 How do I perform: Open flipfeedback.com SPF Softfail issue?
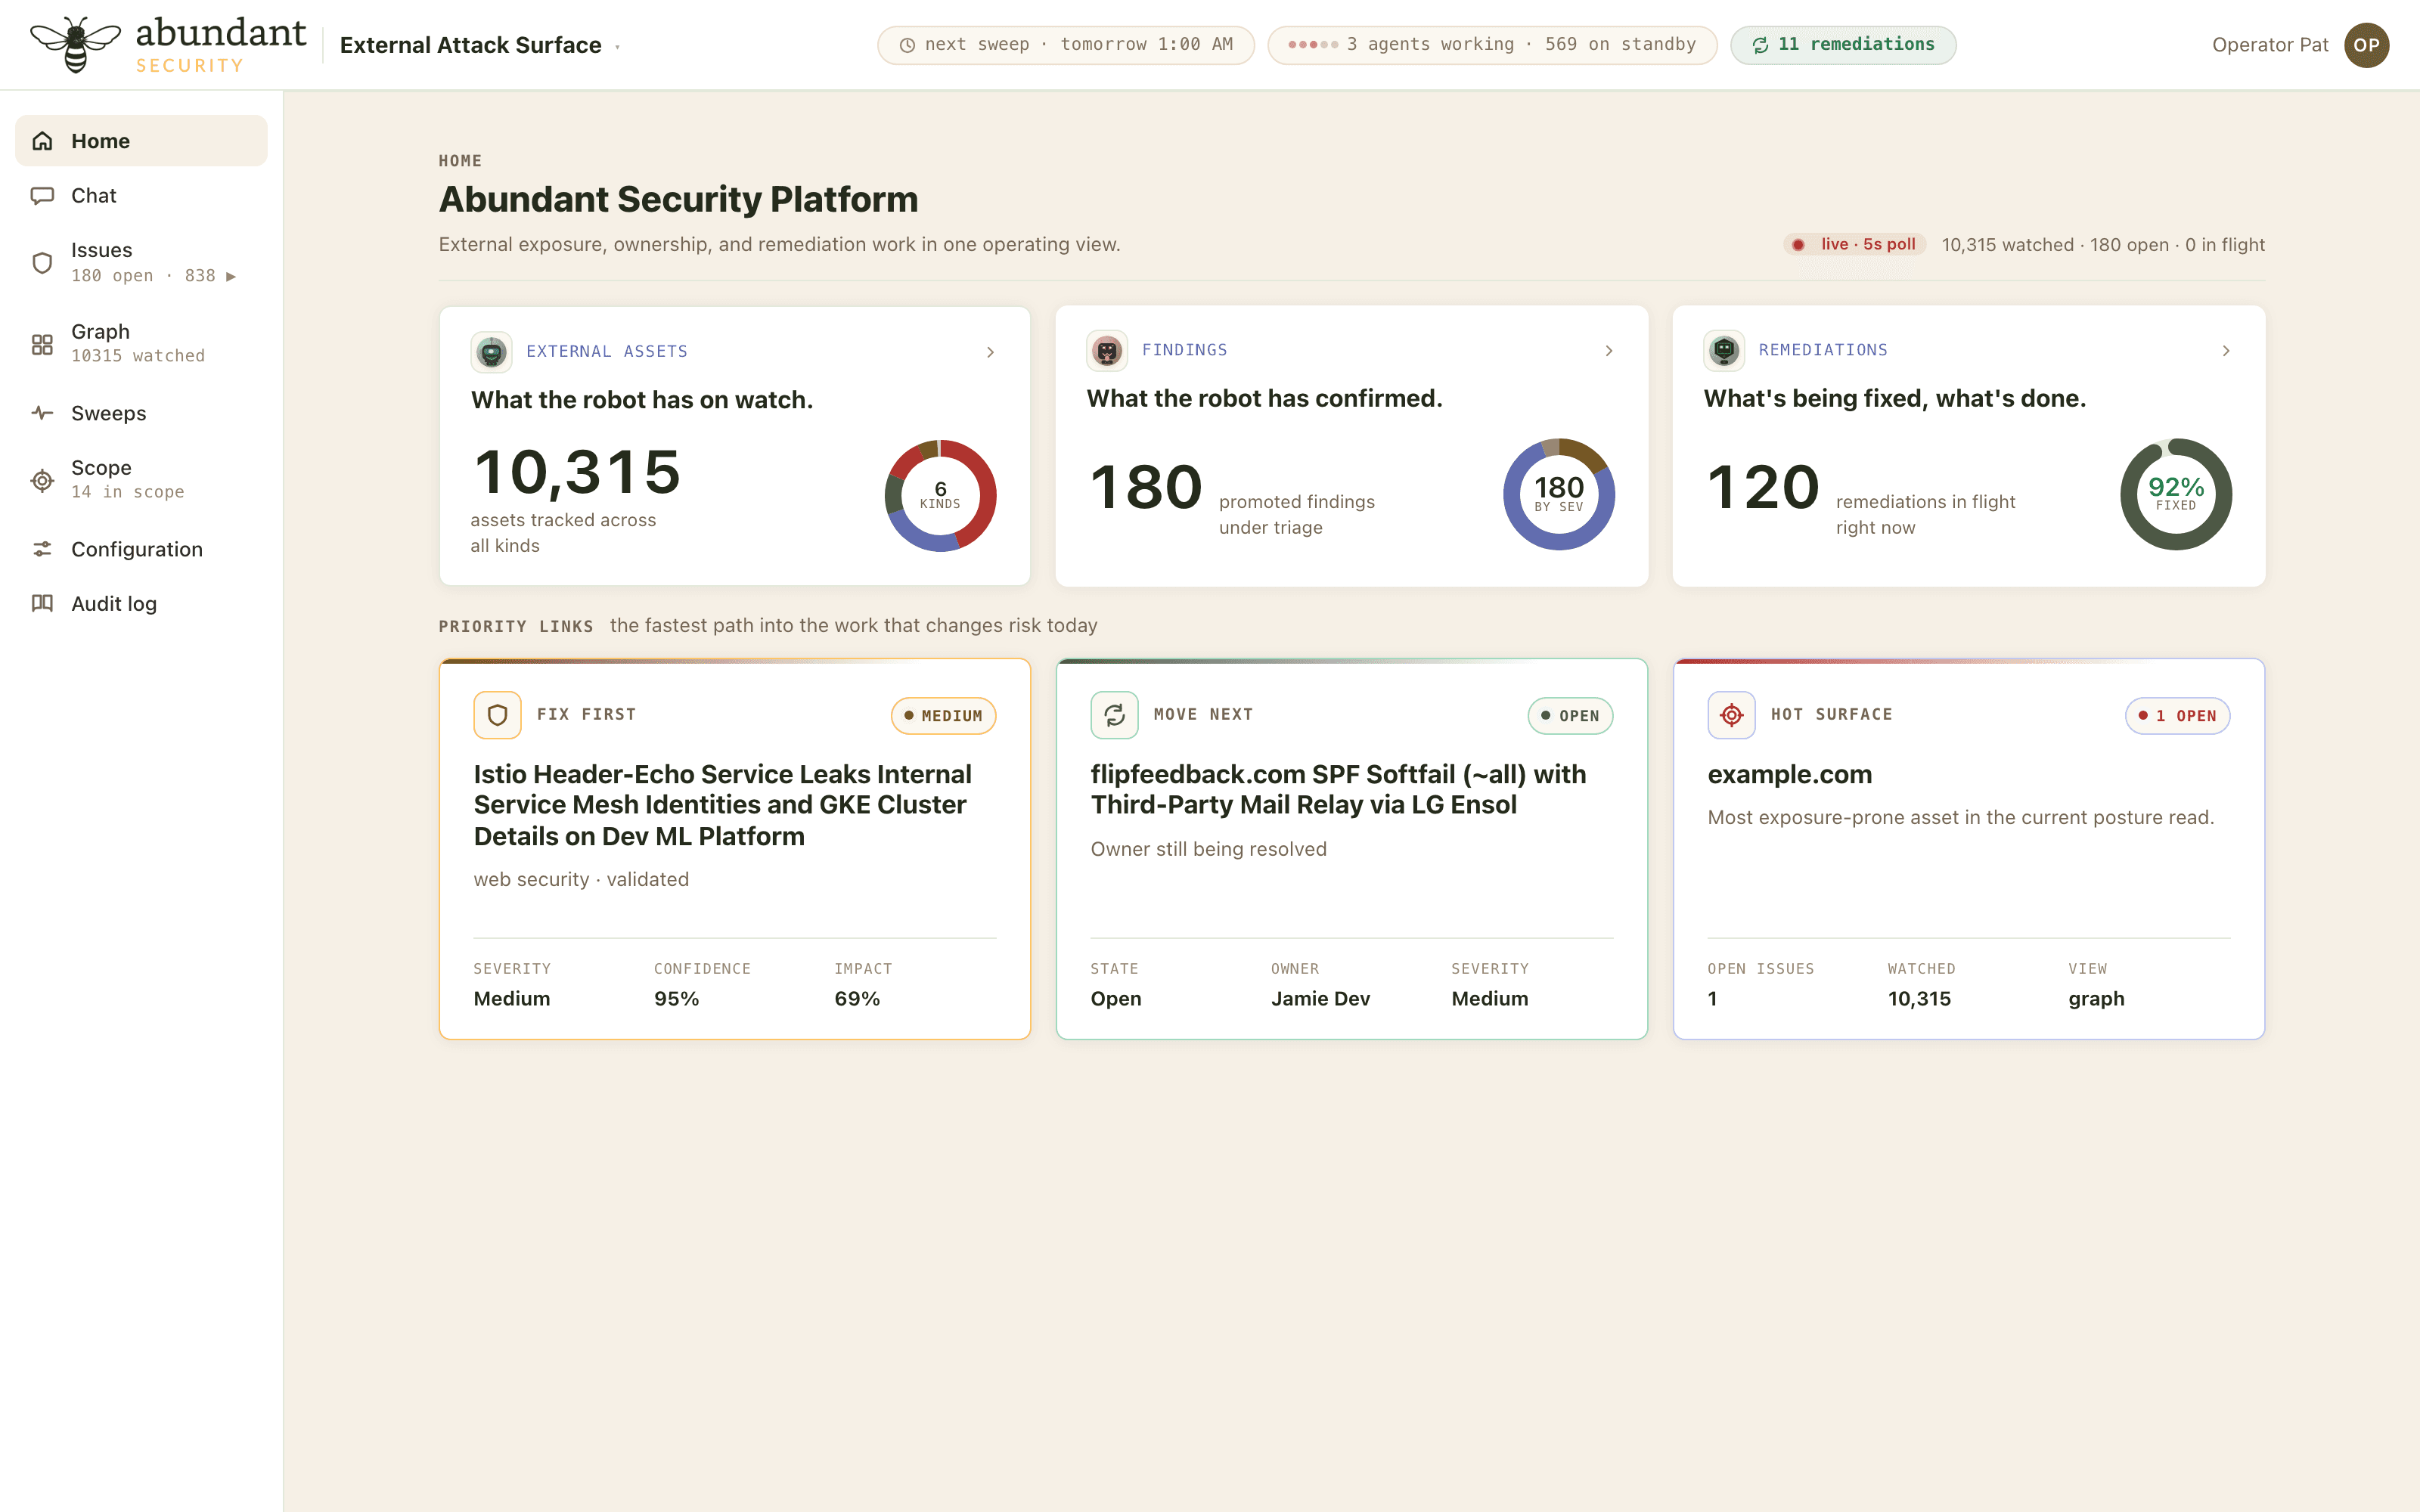pyautogui.click(x=1338, y=789)
